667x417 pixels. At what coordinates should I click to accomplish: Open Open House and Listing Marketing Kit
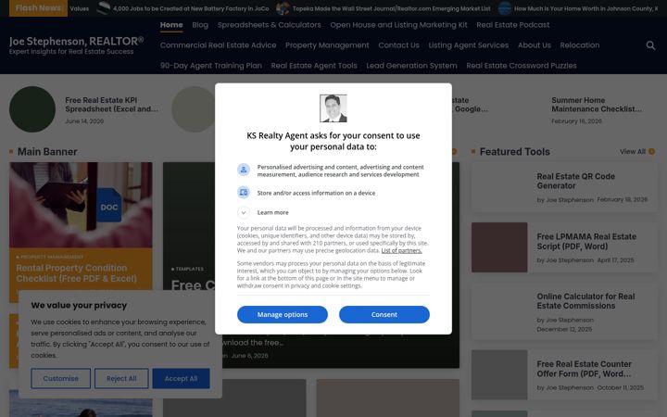tap(398, 25)
